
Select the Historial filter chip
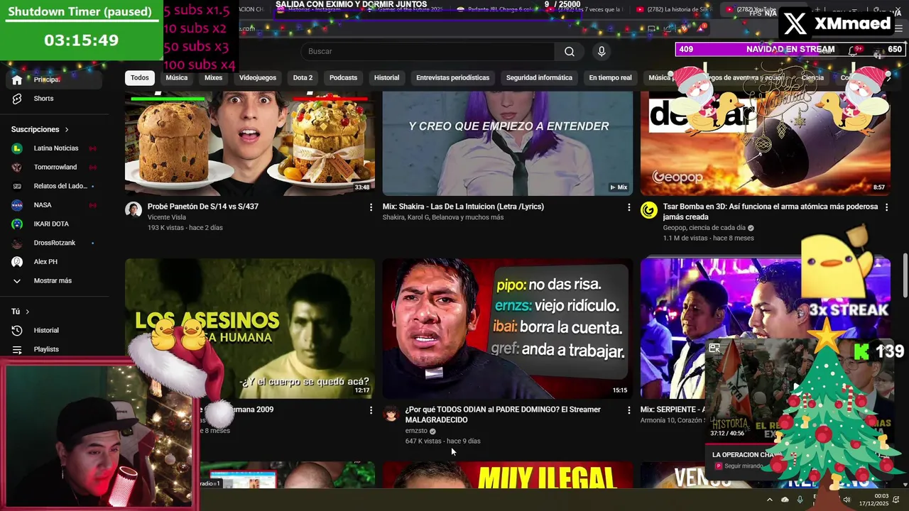pyautogui.click(x=386, y=78)
